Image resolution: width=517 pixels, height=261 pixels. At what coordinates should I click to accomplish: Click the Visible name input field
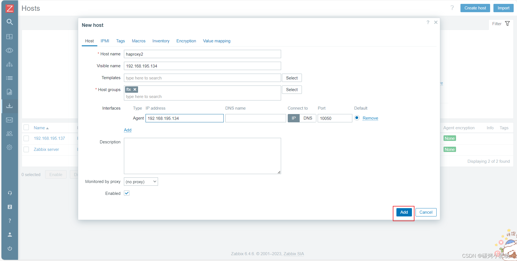click(202, 66)
